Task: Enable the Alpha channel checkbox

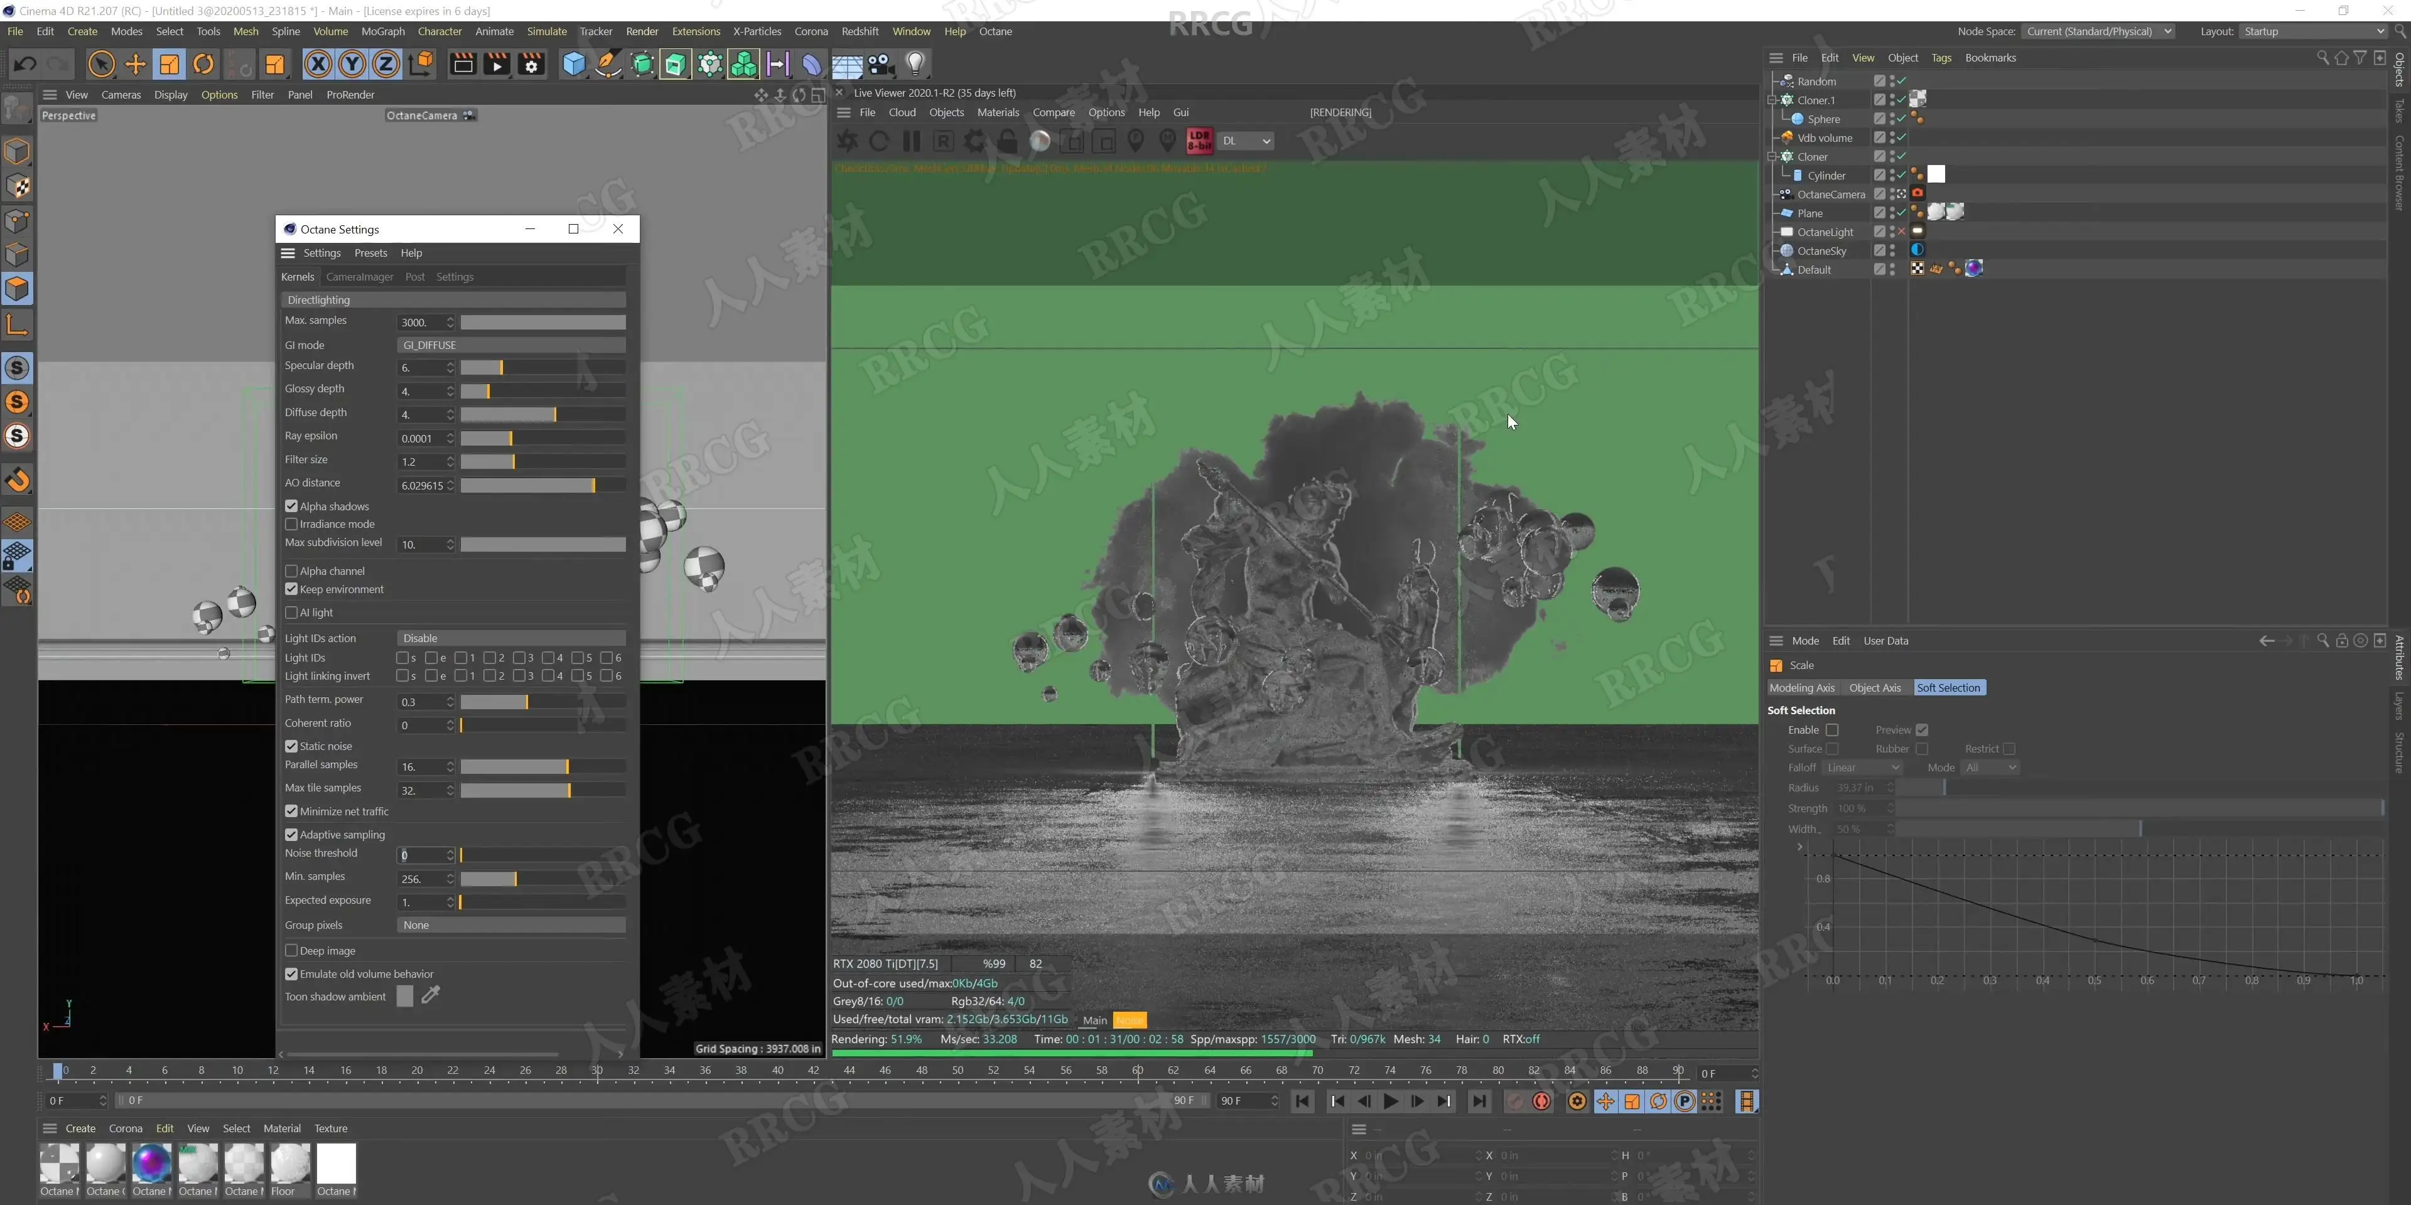Action: [x=291, y=570]
